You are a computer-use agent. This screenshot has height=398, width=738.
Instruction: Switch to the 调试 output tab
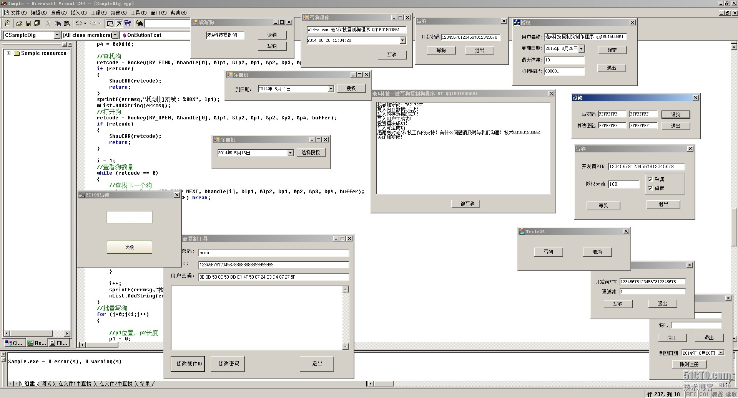46,383
